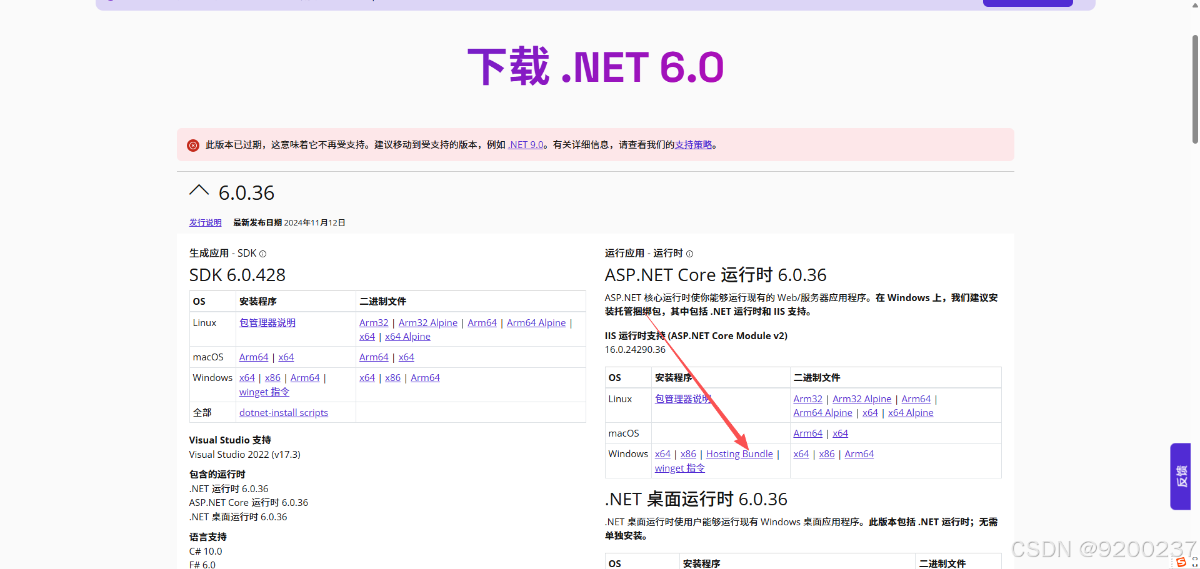Open the 发行说明 release notes link
Image resolution: width=1200 pixels, height=569 pixels.
[x=205, y=222]
